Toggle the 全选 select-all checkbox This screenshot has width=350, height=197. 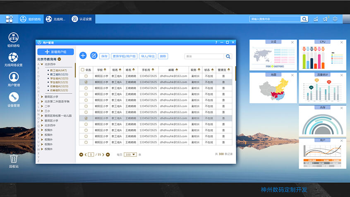point(83,70)
